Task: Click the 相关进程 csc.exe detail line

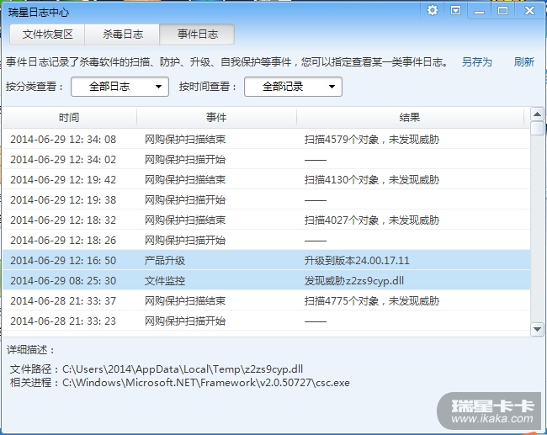Action: (179, 383)
